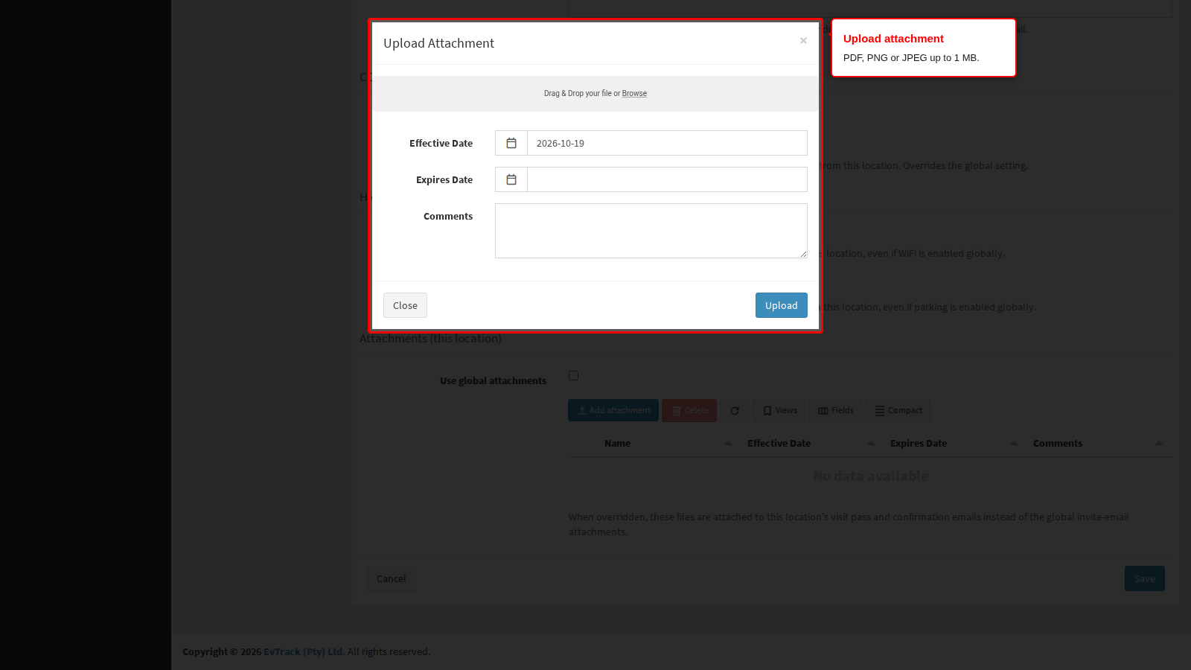Toggle the Use global attachments checkbox
This screenshot has height=670, width=1191.
pos(573,376)
